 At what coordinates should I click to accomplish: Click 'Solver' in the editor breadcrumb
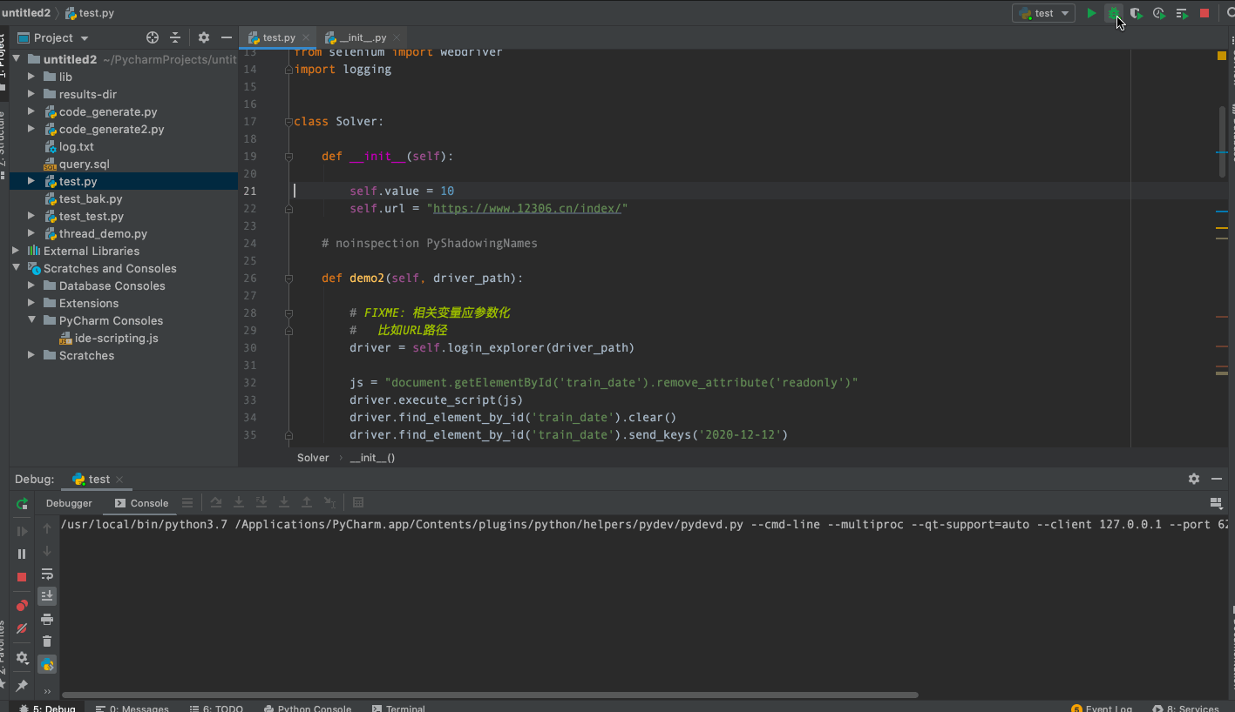(313, 457)
